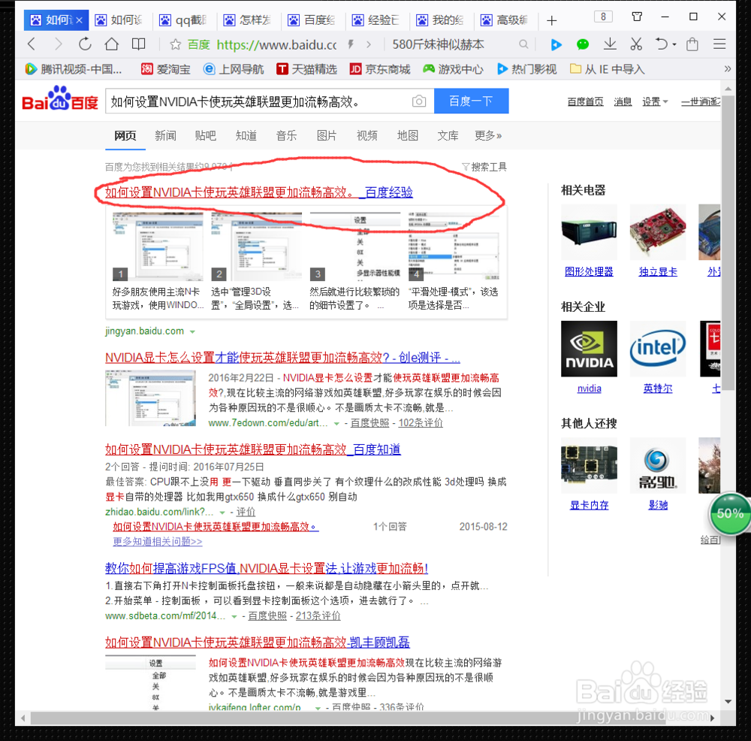Click the green 50% acceleration ball
This screenshot has height=741, width=751.
tap(728, 514)
